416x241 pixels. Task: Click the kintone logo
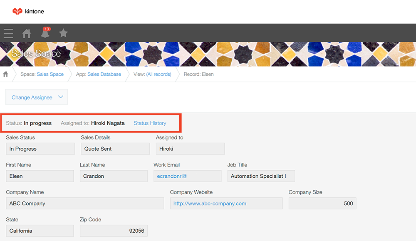[x=28, y=11]
